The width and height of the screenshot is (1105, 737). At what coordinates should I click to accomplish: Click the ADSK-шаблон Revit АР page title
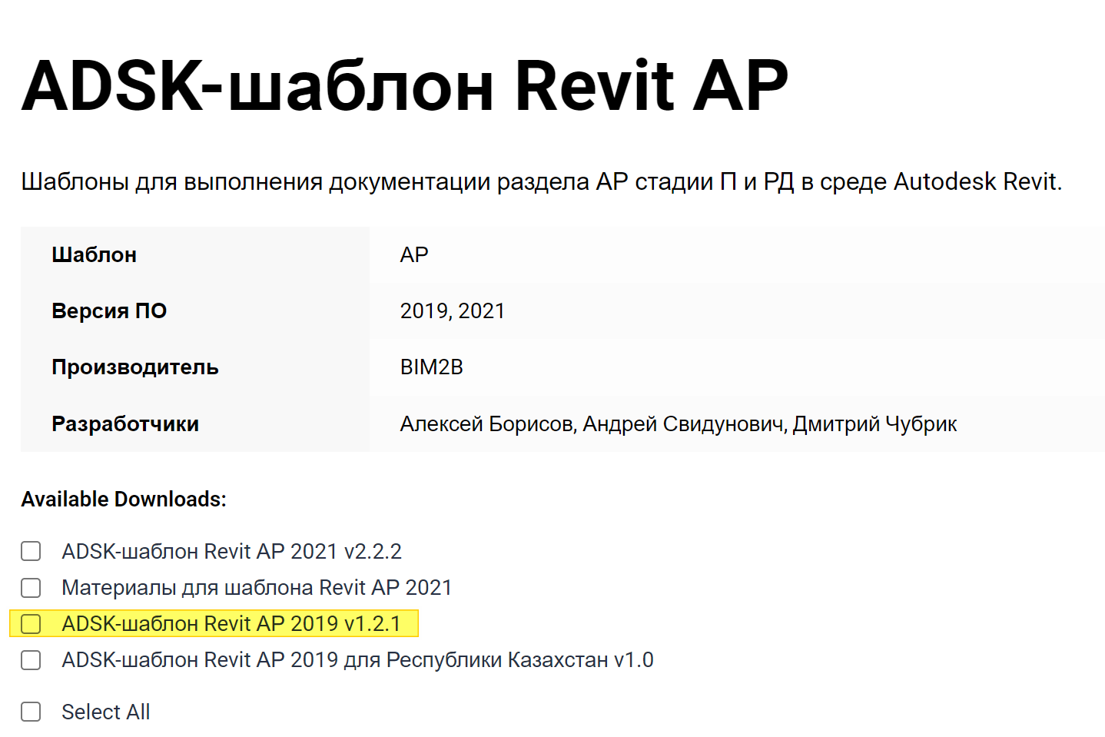tap(404, 86)
